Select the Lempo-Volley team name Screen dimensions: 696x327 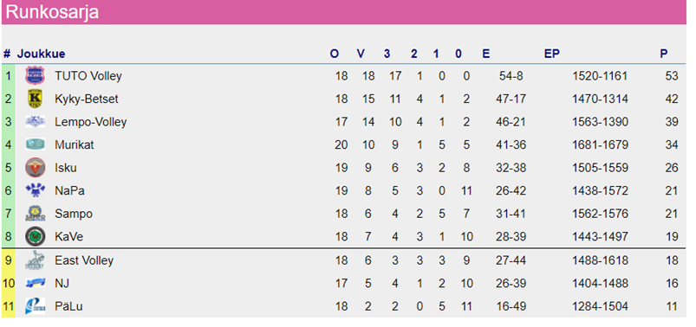tap(90, 122)
